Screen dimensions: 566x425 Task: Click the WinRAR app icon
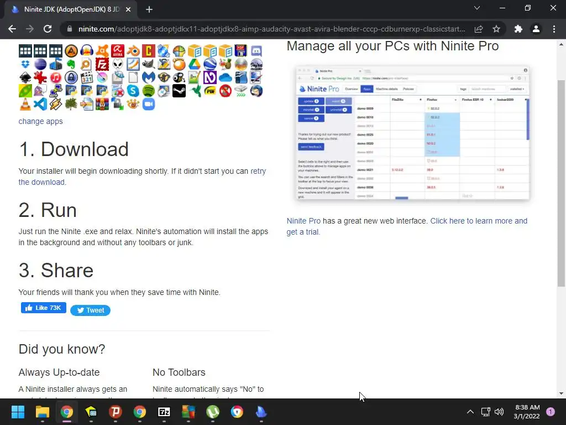(x=102, y=105)
